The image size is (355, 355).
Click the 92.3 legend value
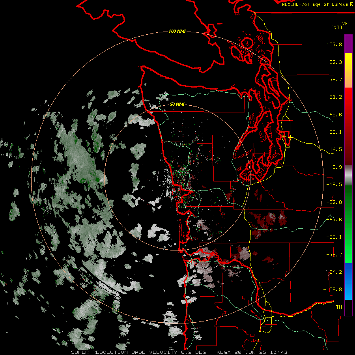click(x=336, y=62)
